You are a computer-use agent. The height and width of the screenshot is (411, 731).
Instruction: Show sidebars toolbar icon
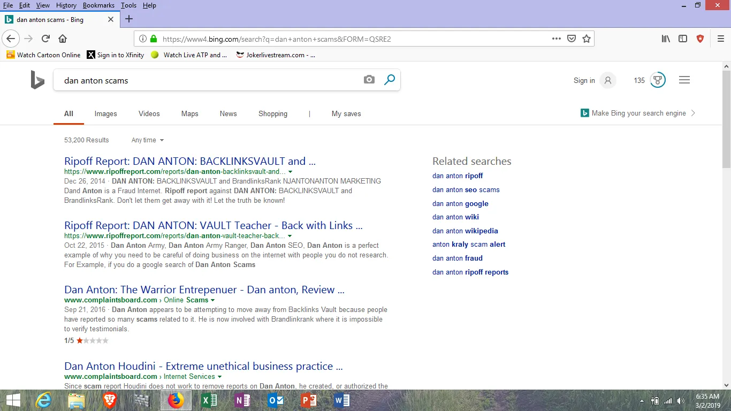click(683, 39)
